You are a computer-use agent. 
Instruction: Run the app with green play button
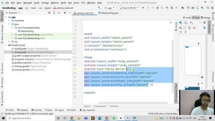[143, 8]
